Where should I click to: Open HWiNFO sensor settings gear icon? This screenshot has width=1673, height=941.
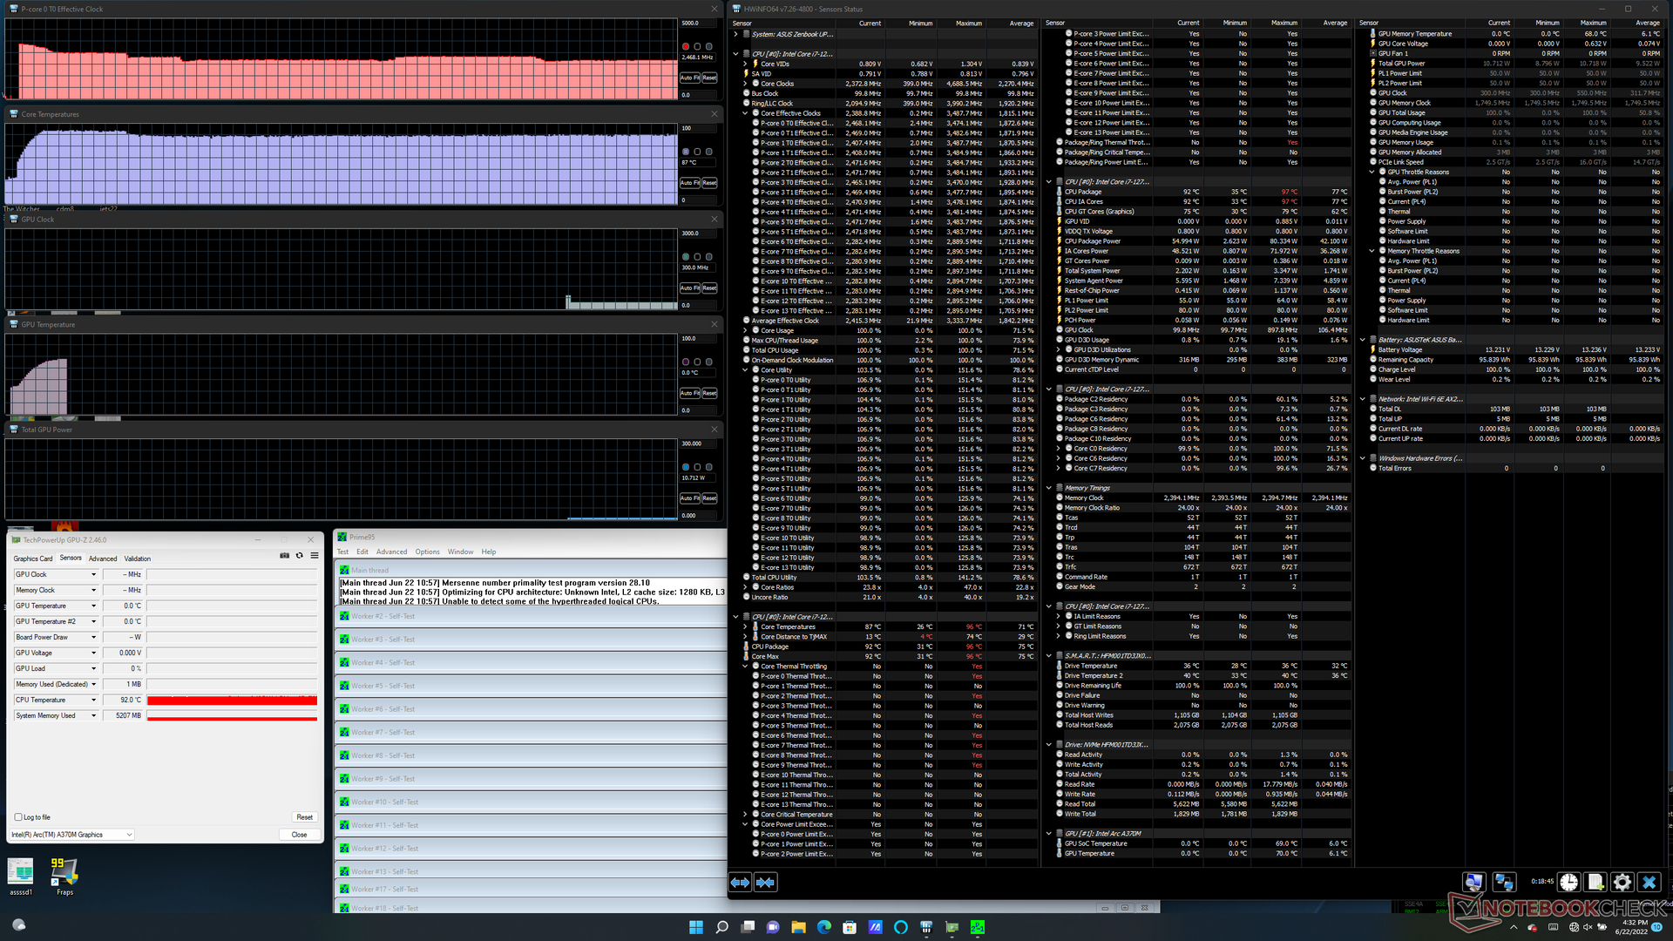coord(1622,883)
